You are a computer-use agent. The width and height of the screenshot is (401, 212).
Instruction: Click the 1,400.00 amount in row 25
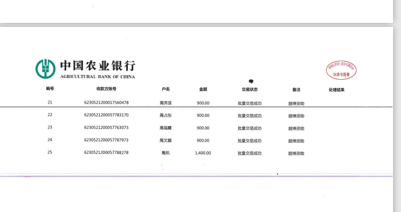pyautogui.click(x=203, y=153)
